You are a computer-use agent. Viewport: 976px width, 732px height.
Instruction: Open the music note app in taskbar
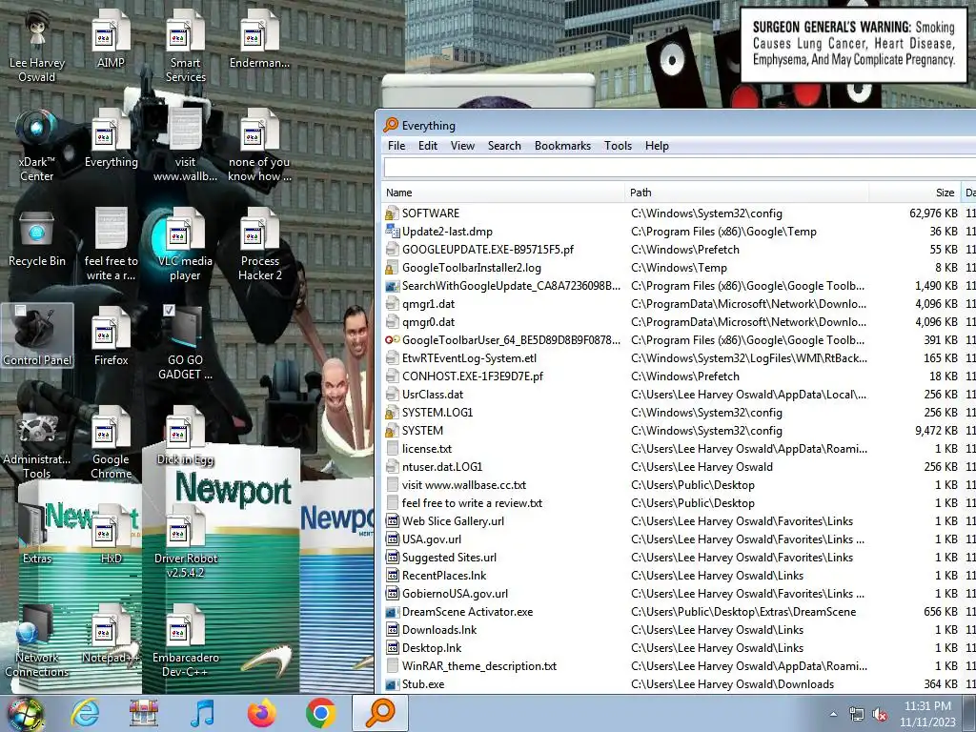click(202, 713)
